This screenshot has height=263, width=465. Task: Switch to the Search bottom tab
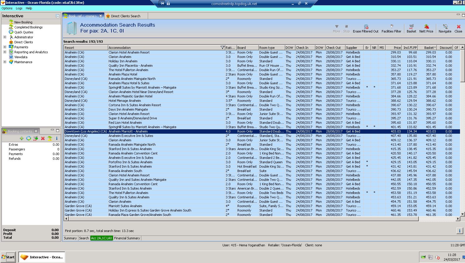pyautogui.click(x=84, y=238)
